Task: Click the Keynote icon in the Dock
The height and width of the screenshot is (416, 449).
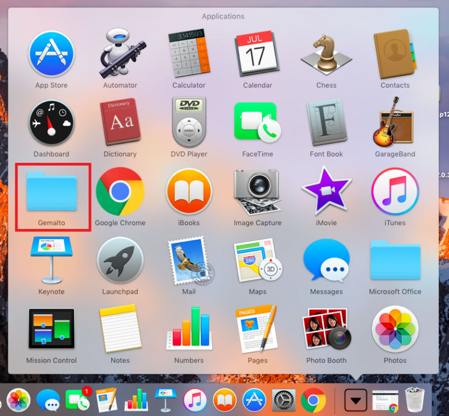Action: pyautogui.click(x=166, y=399)
